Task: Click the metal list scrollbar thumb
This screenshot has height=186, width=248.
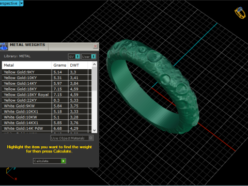Action: tap(94, 79)
